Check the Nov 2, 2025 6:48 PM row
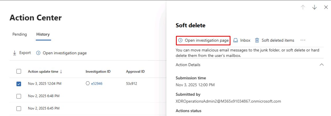Viewport: 331px width, 116px height. tap(19, 96)
